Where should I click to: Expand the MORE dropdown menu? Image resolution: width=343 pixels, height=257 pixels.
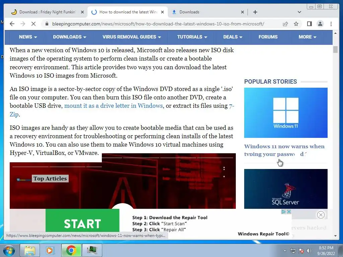point(307,37)
